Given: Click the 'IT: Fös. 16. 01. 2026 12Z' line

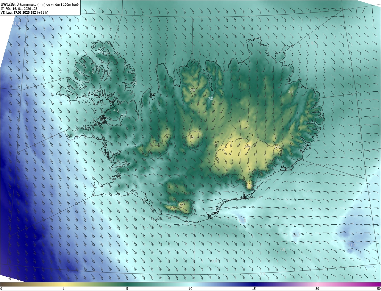Looking at the screenshot, I should click(19, 8).
